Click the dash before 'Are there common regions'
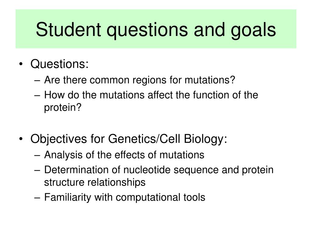Screen dimensions: 312x234 coord(37,80)
